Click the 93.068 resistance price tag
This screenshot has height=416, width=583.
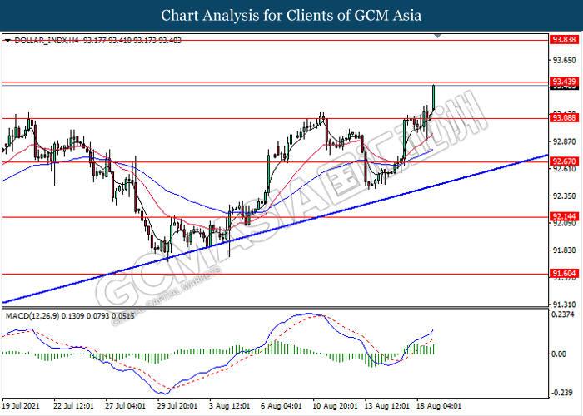[564, 119]
